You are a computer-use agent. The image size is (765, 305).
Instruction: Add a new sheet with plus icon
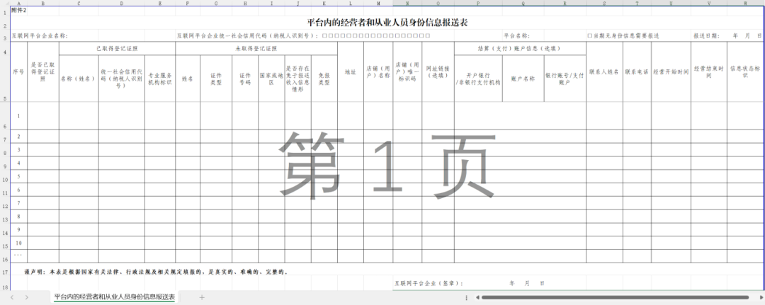[202, 297]
